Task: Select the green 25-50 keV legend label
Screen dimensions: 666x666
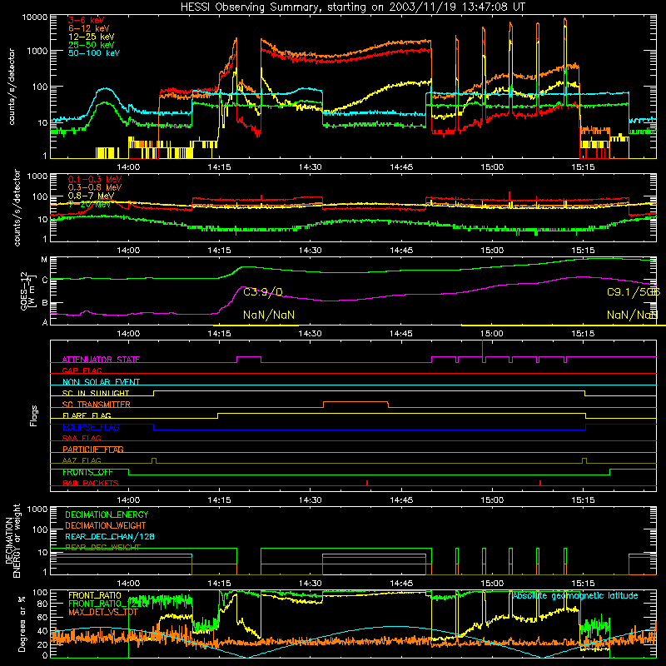Action: [91, 45]
